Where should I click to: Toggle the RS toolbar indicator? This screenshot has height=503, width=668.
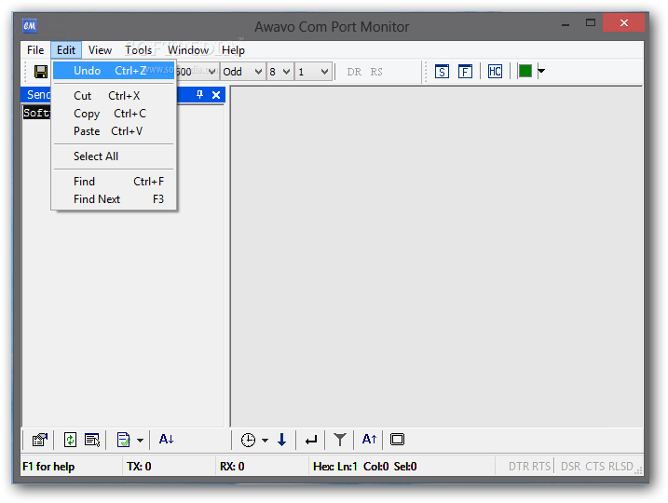coord(376,72)
